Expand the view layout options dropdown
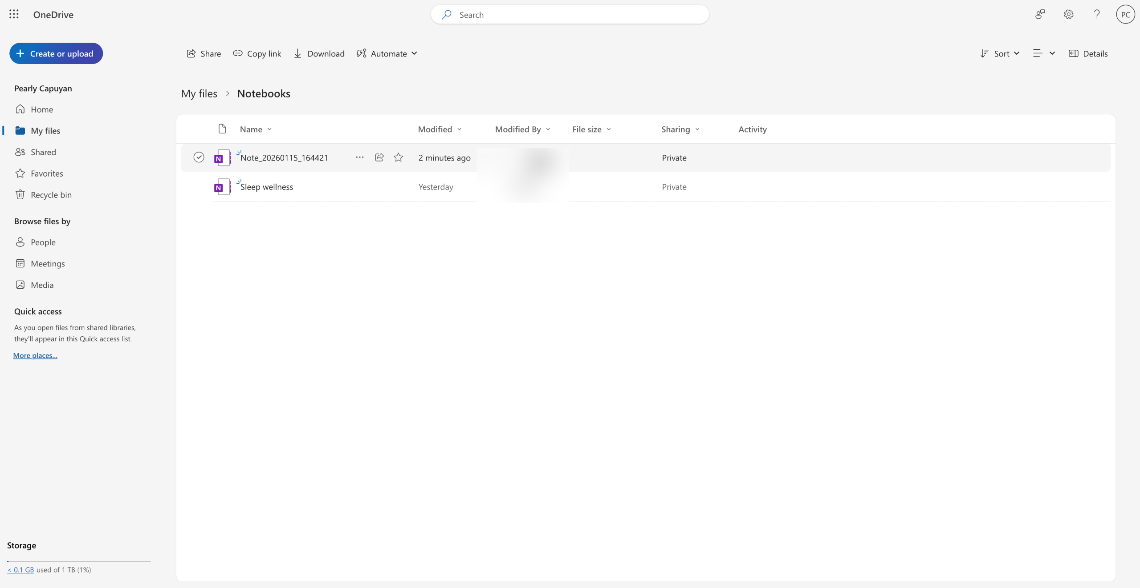 click(1044, 53)
